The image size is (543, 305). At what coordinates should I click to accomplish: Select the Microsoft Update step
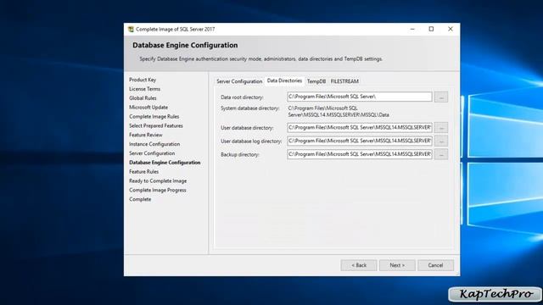[x=148, y=108]
